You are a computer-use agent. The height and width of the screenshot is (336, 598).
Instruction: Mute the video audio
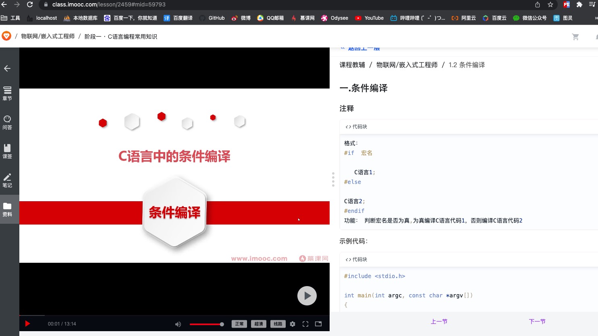click(x=178, y=324)
